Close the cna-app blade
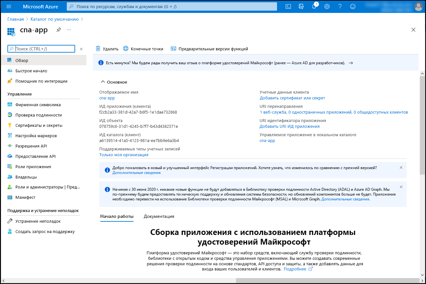Image resolution: width=426 pixels, height=284 pixels. coord(413,30)
